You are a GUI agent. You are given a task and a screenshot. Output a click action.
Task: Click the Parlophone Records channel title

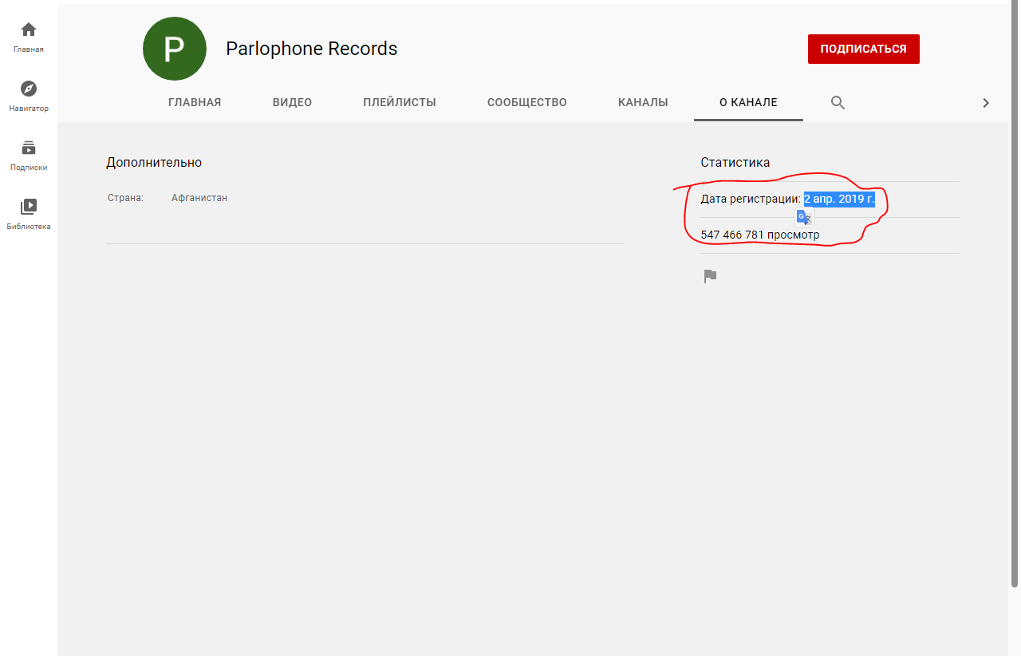pos(312,49)
